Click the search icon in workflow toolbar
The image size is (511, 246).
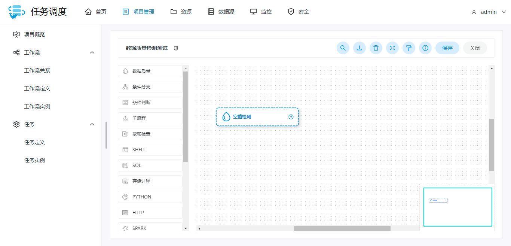click(x=343, y=48)
